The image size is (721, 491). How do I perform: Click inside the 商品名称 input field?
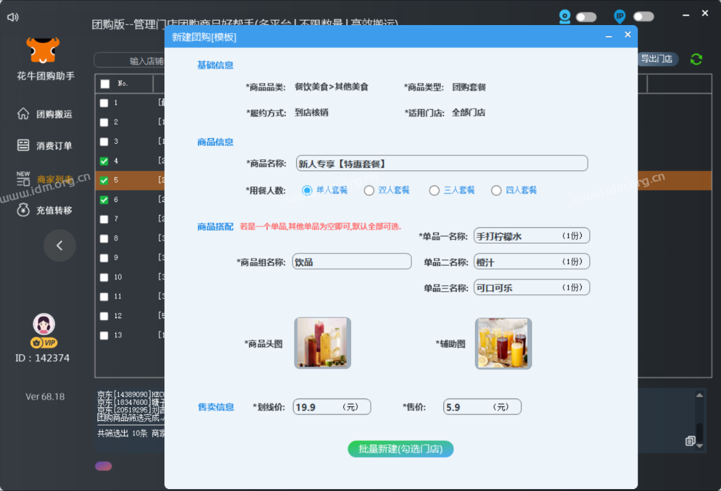(441, 163)
